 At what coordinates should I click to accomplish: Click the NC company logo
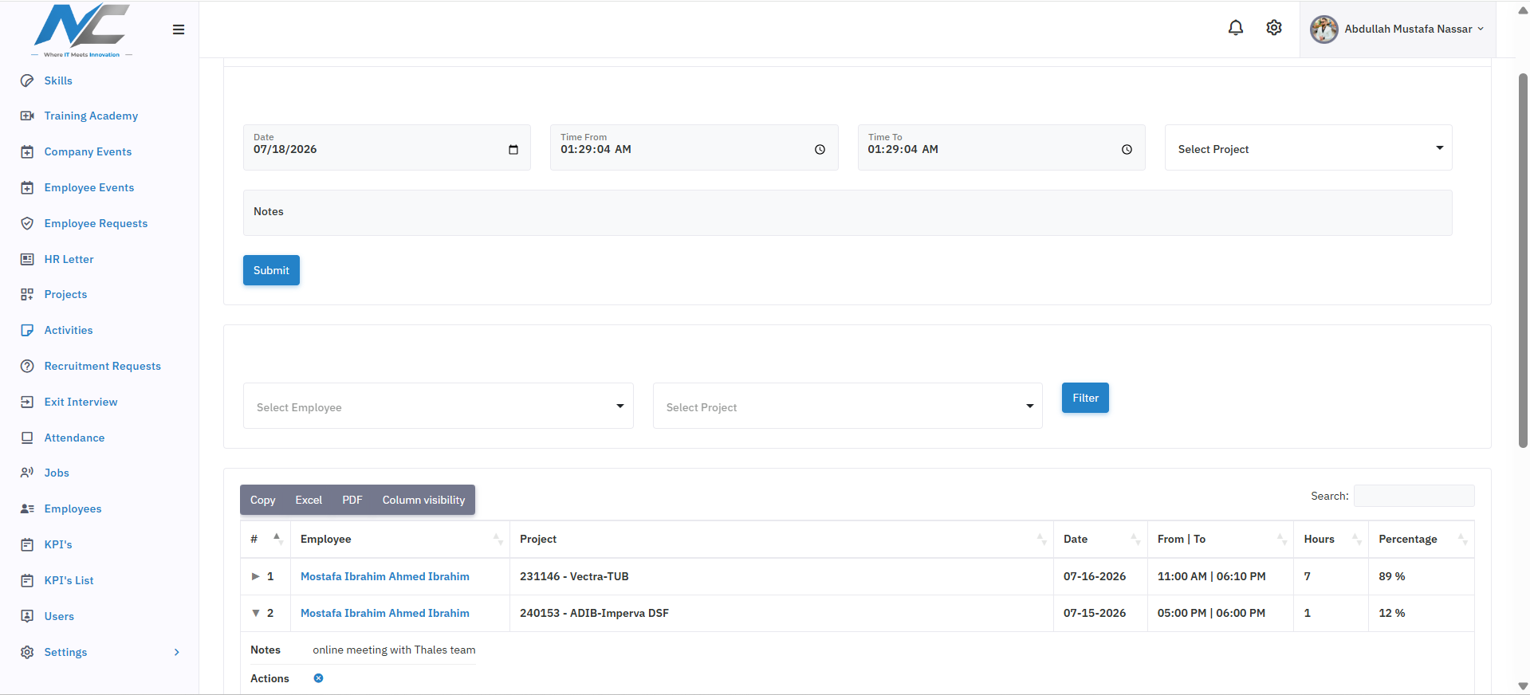coord(81,29)
